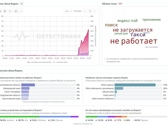
Task: Click the red 7.7% provider legend item
Action: pyautogui.click(x=118, y=120)
